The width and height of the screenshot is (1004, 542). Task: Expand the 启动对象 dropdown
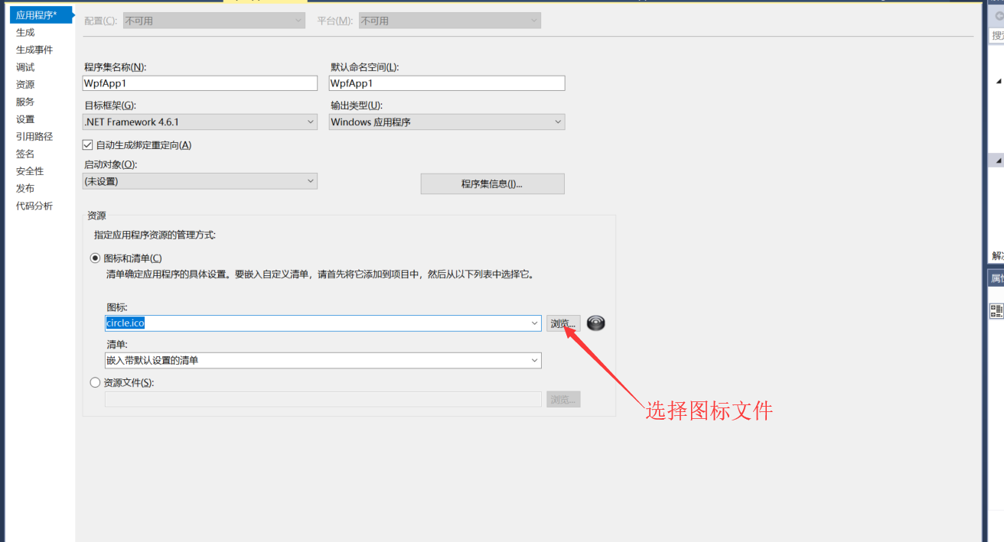tap(311, 180)
